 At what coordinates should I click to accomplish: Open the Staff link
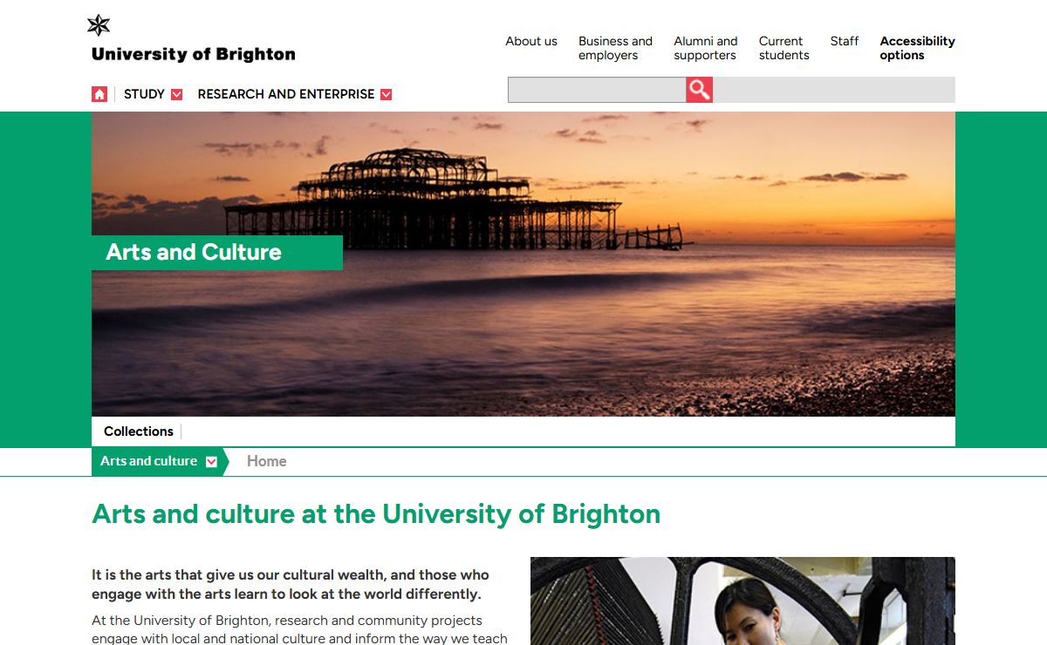click(x=845, y=41)
